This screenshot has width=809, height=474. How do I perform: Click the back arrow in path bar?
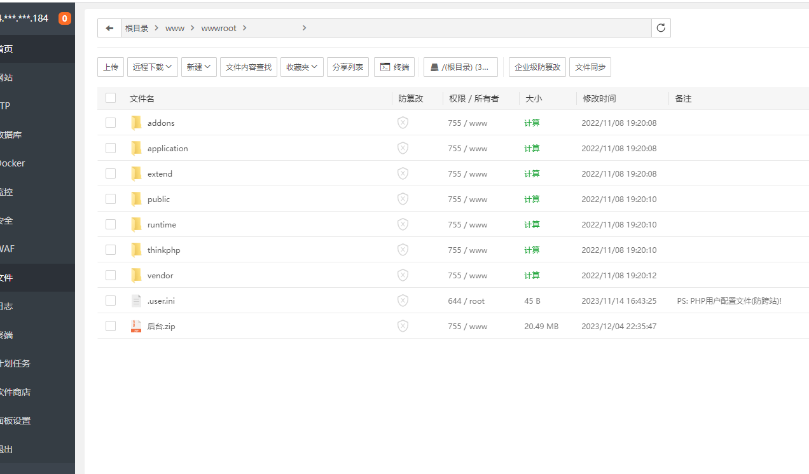[x=109, y=28]
